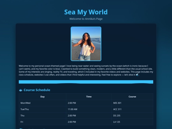
Task: Click the MIS 301 course cell
Action: tap(132, 103)
